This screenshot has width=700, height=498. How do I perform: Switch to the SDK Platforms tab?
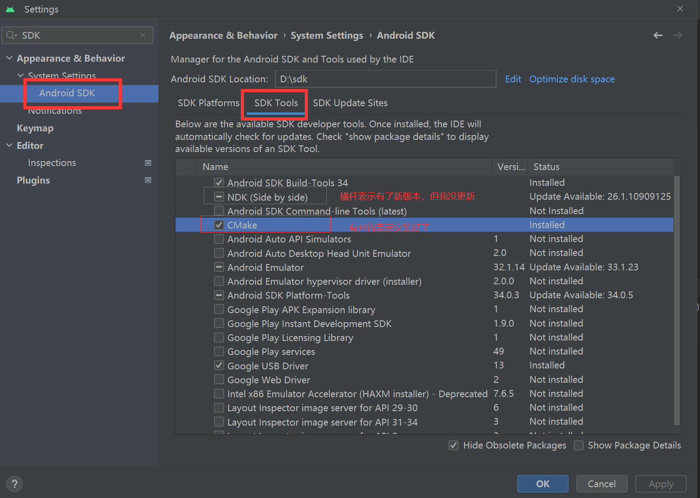[x=208, y=103]
